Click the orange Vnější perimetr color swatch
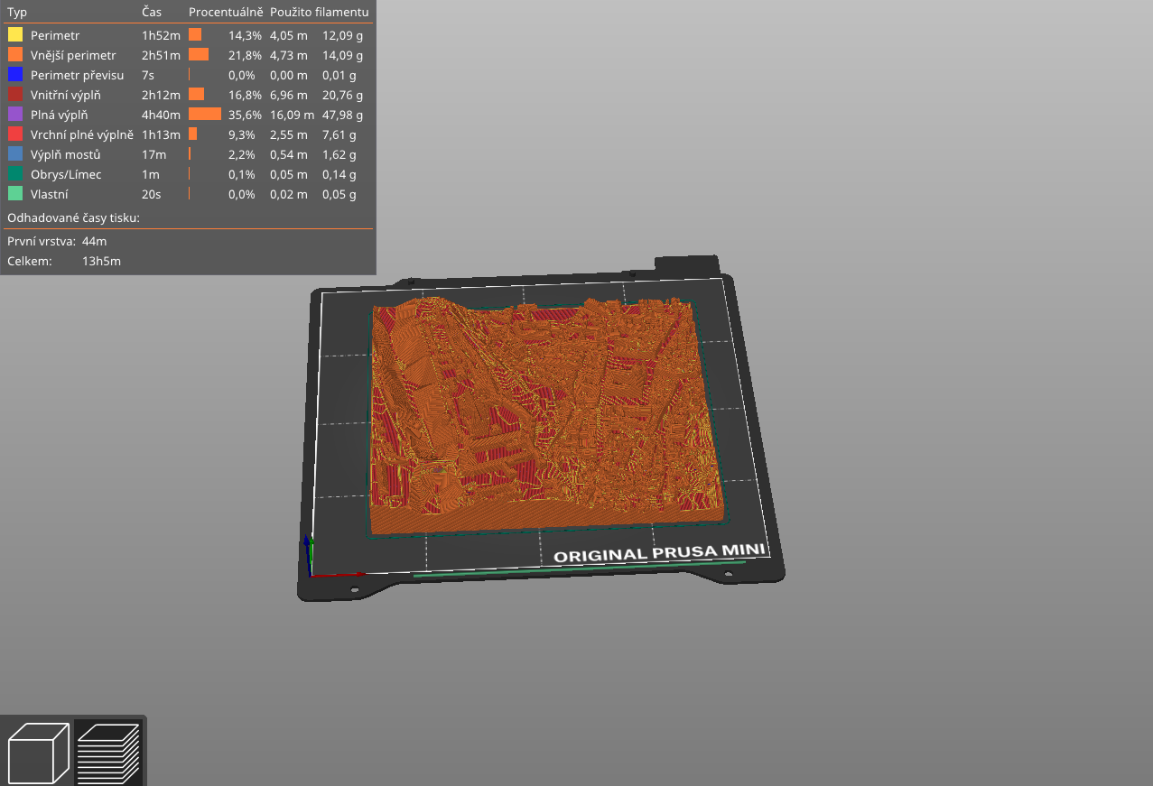1153x786 pixels. pos(15,55)
